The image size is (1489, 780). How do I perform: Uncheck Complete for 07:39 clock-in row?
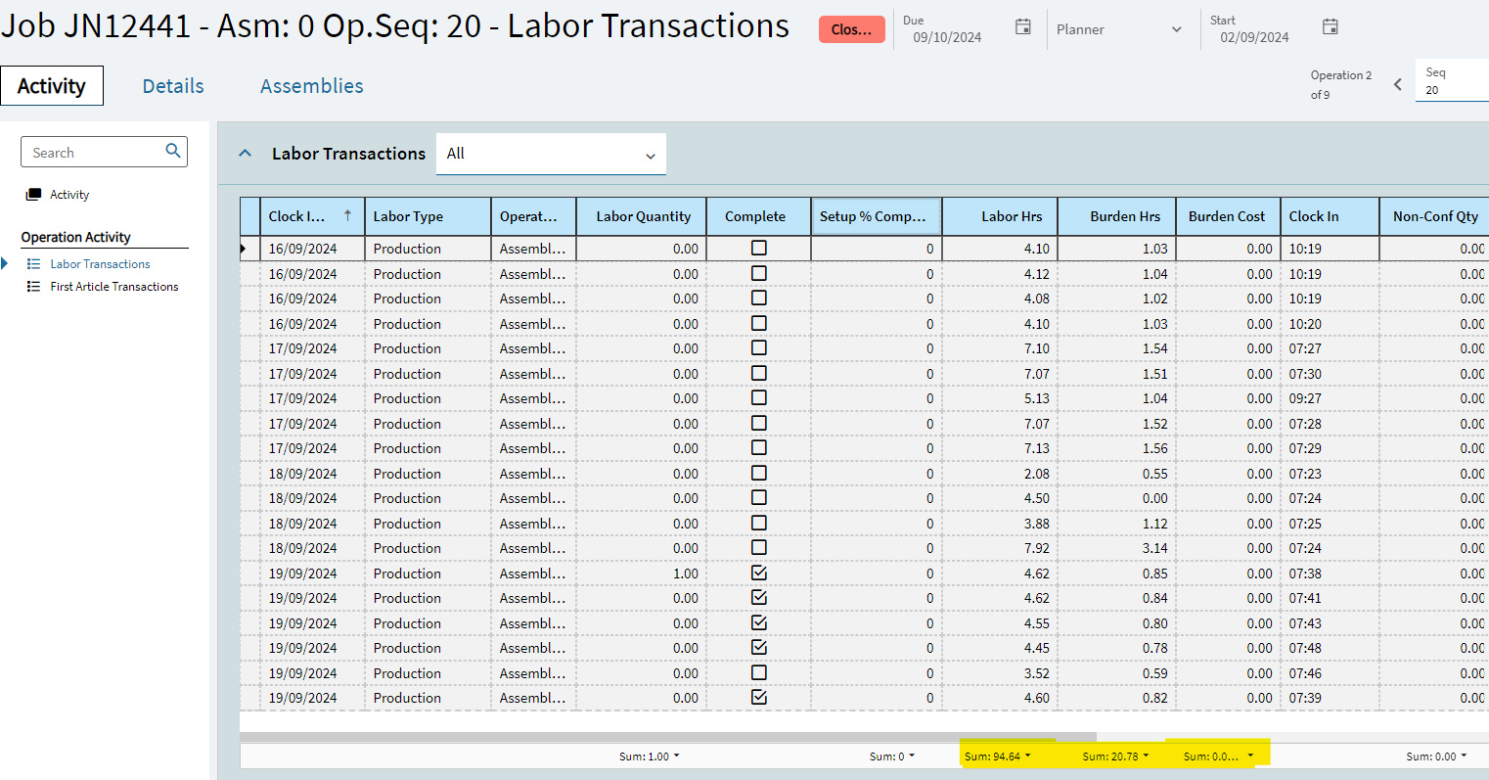pos(758,697)
